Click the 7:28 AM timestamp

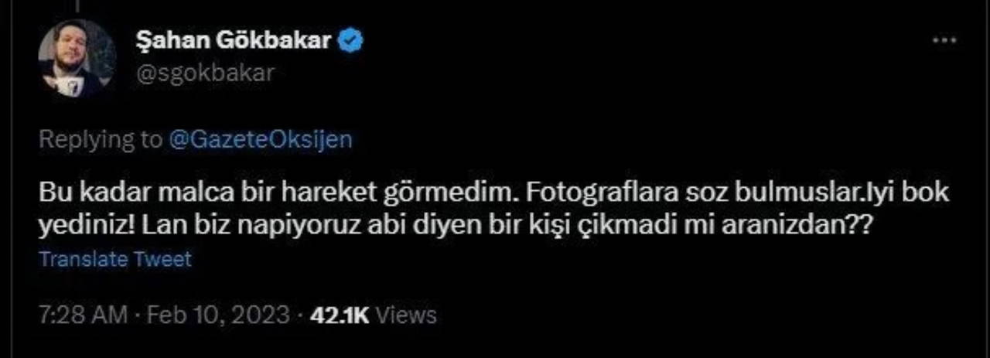coord(82,315)
